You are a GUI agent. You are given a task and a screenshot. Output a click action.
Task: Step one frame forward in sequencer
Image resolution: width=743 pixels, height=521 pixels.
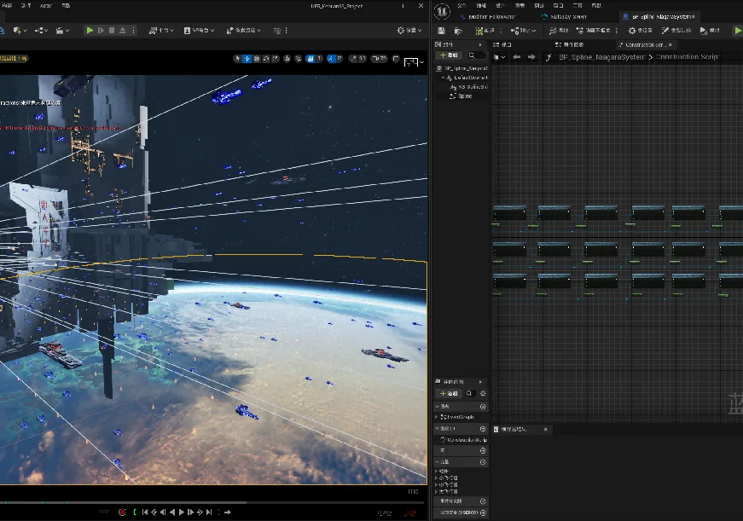190,512
